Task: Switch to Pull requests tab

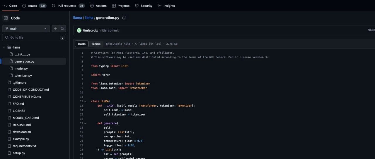Action: pos(68,6)
